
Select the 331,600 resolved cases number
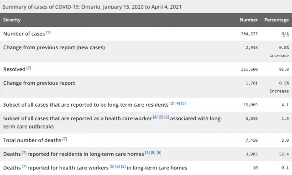pos(250,69)
